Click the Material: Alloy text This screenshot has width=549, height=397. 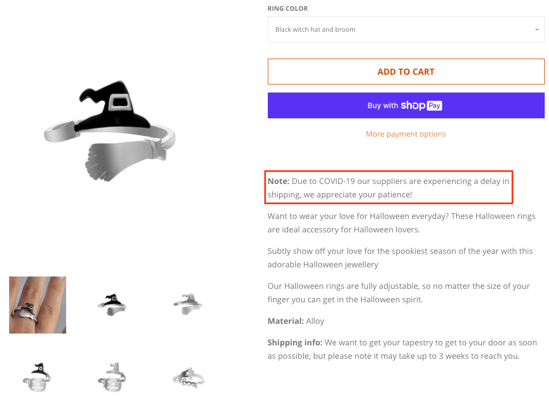pos(296,321)
